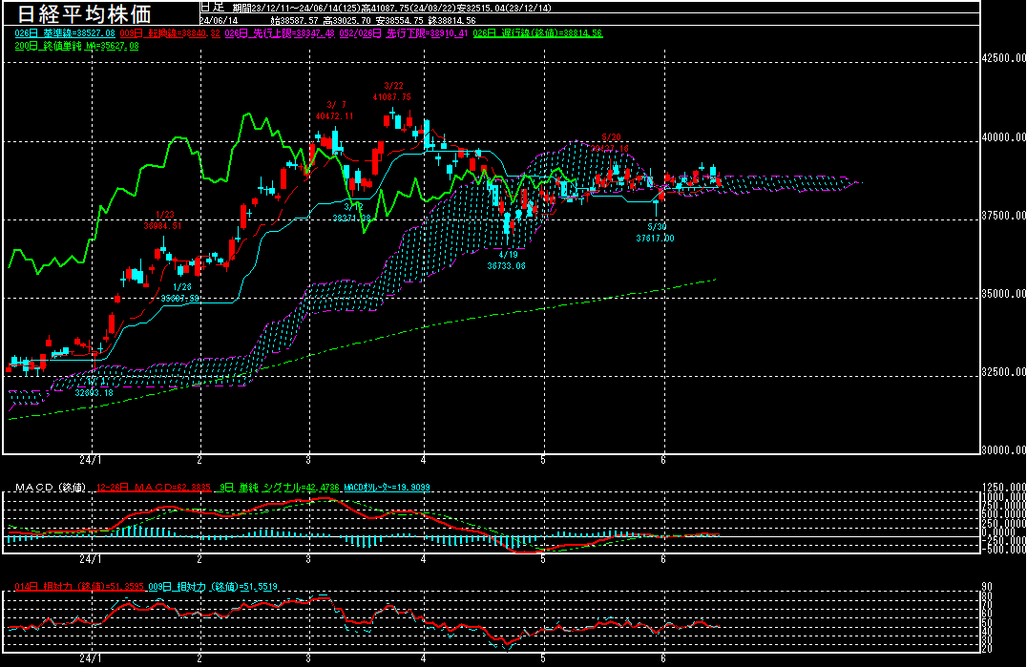Select the 日足 timeframe label
Screen dimensions: 1027x667
(x=212, y=8)
